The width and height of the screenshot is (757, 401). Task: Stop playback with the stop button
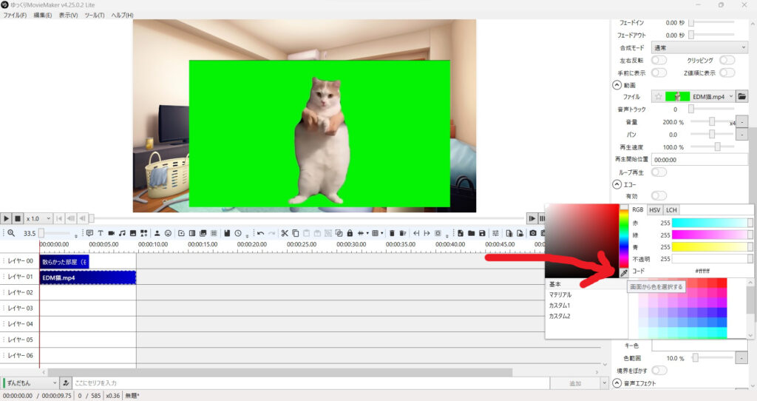pos(18,218)
